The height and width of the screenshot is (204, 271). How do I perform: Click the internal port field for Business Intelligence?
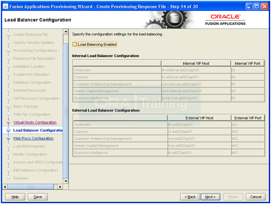pyautogui.click(x=248, y=98)
